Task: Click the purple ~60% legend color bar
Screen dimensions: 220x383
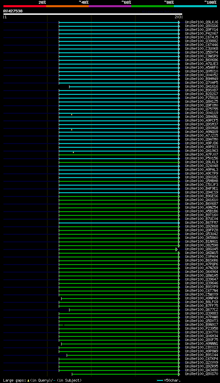Action: click(110, 6)
